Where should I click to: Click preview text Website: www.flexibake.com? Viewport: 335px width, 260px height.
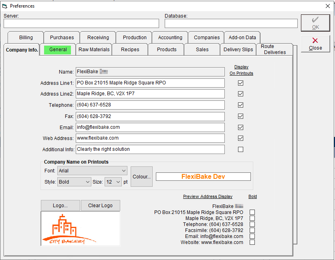tap(212, 242)
